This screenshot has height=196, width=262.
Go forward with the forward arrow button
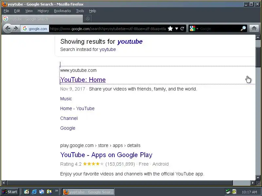coord(16,28)
